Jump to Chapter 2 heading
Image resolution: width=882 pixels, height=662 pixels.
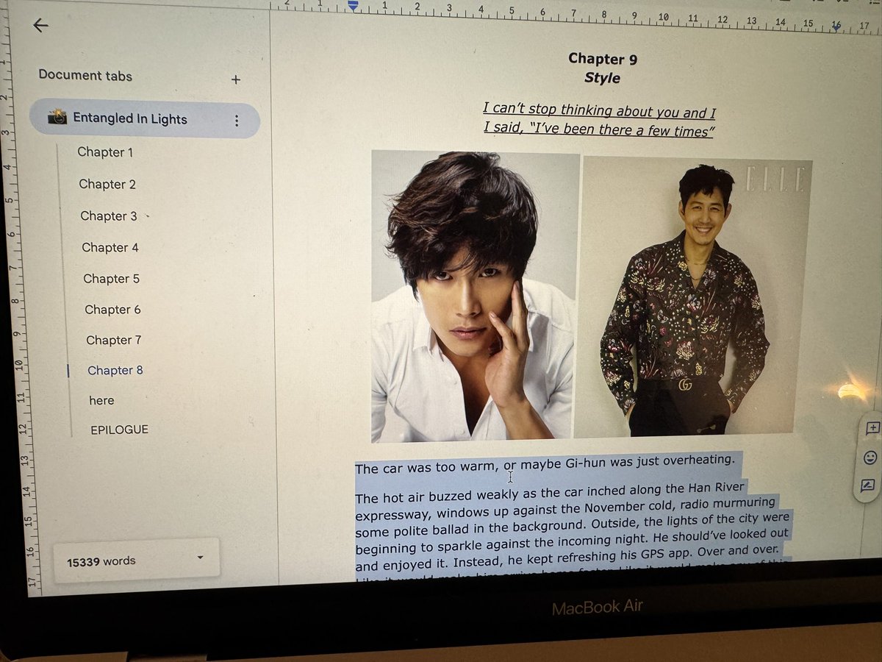point(107,185)
